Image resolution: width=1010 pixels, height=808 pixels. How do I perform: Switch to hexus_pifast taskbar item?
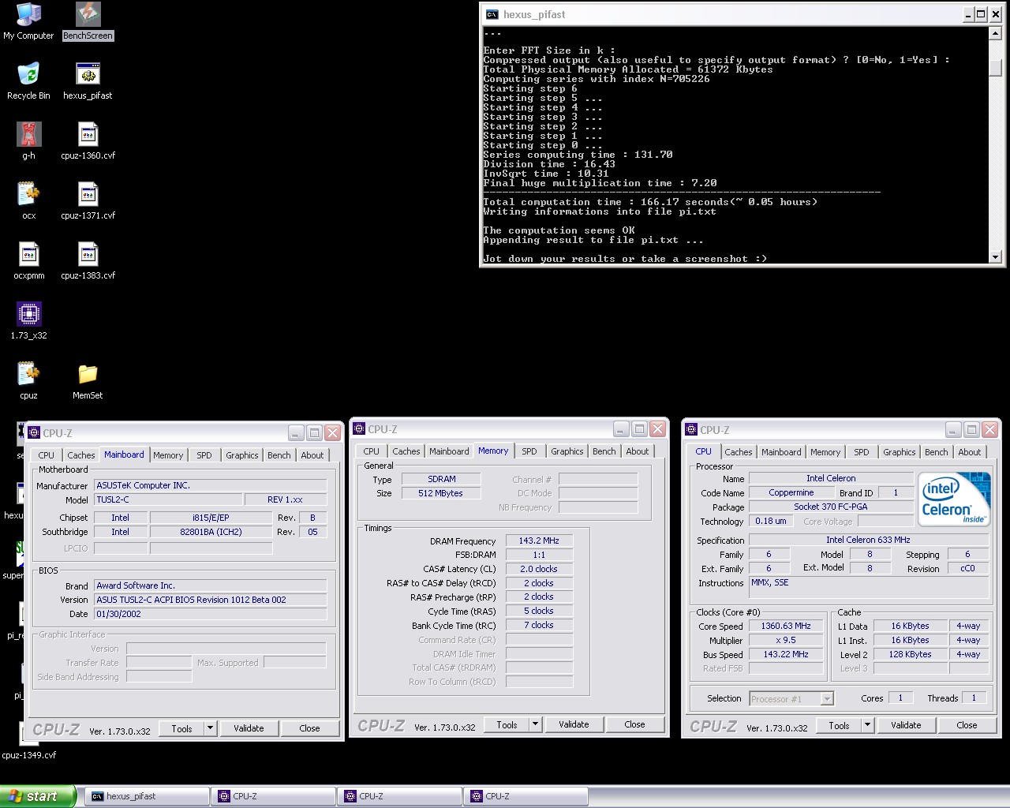tap(147, 796)
